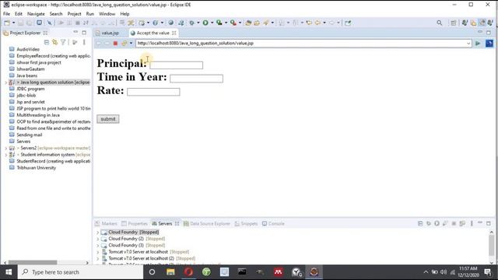Open Opera browser from taskbar
The height and width of the screenshot is (280, 498).
(188, 272)
